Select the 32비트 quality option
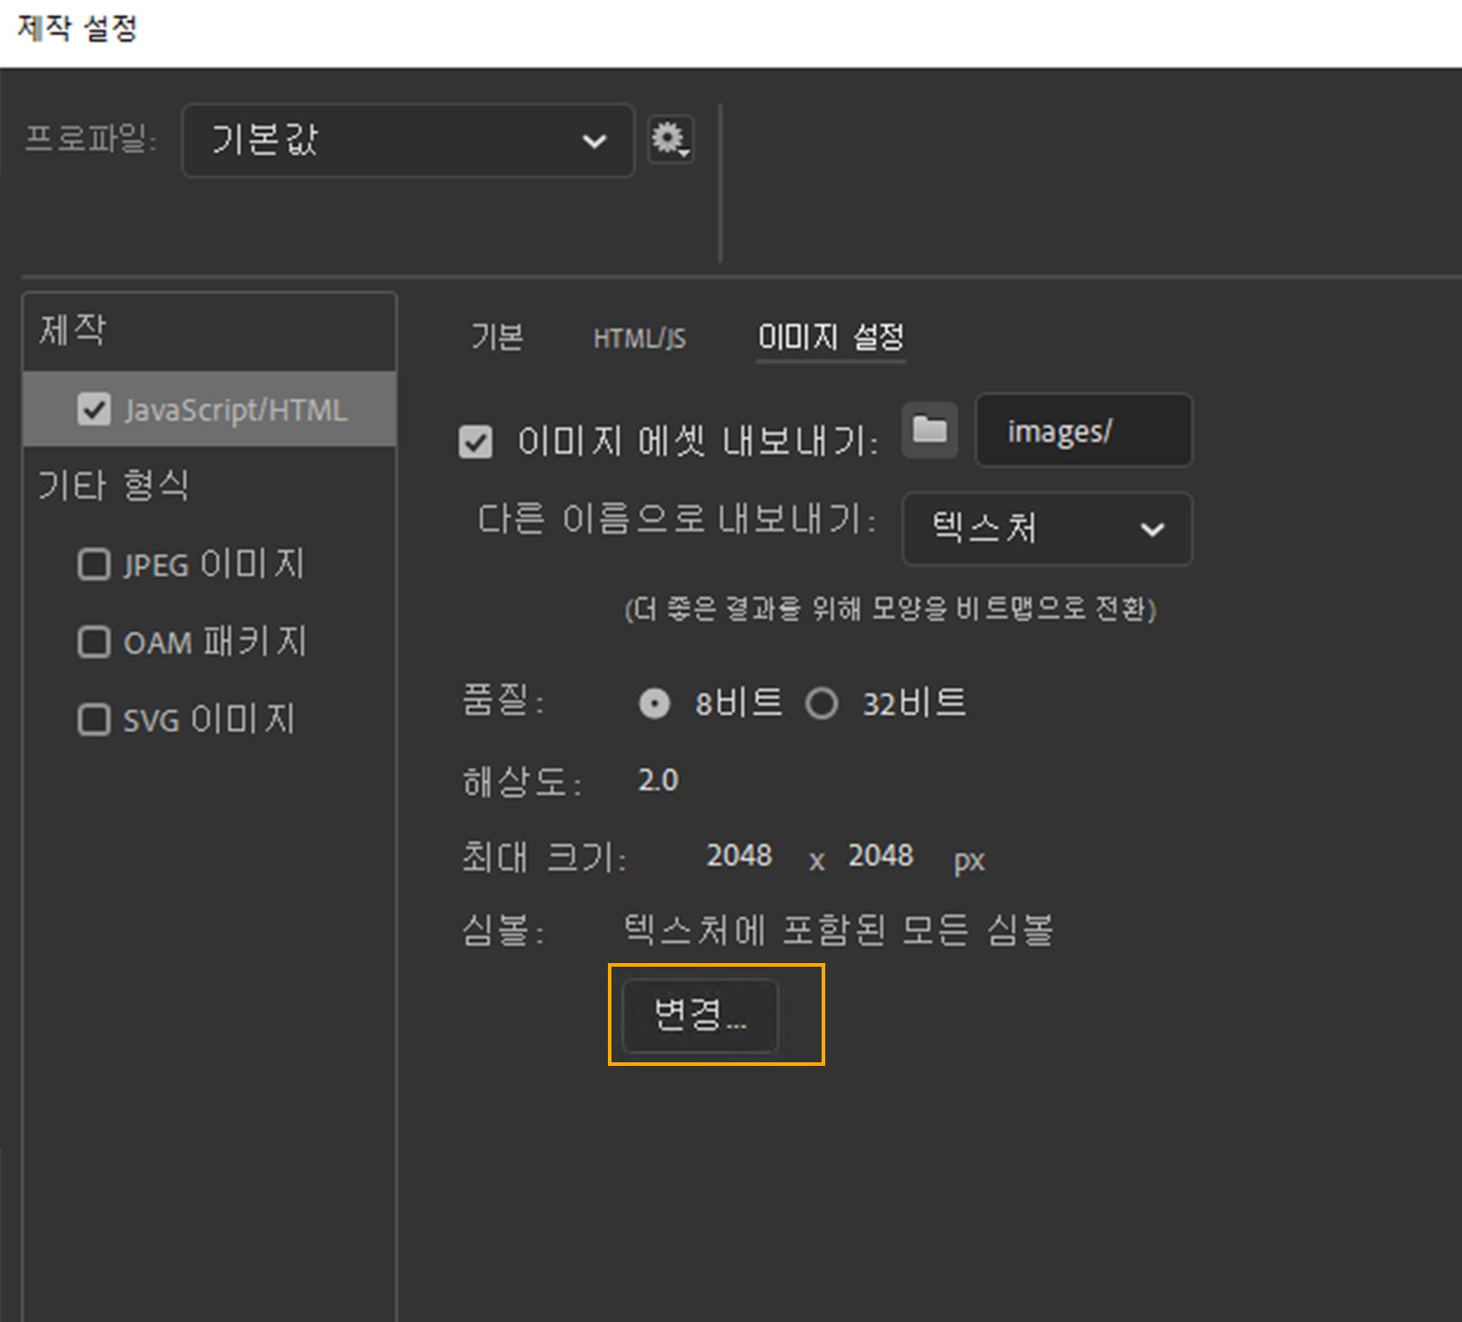1462x1322 pixels. coord(823,703)
